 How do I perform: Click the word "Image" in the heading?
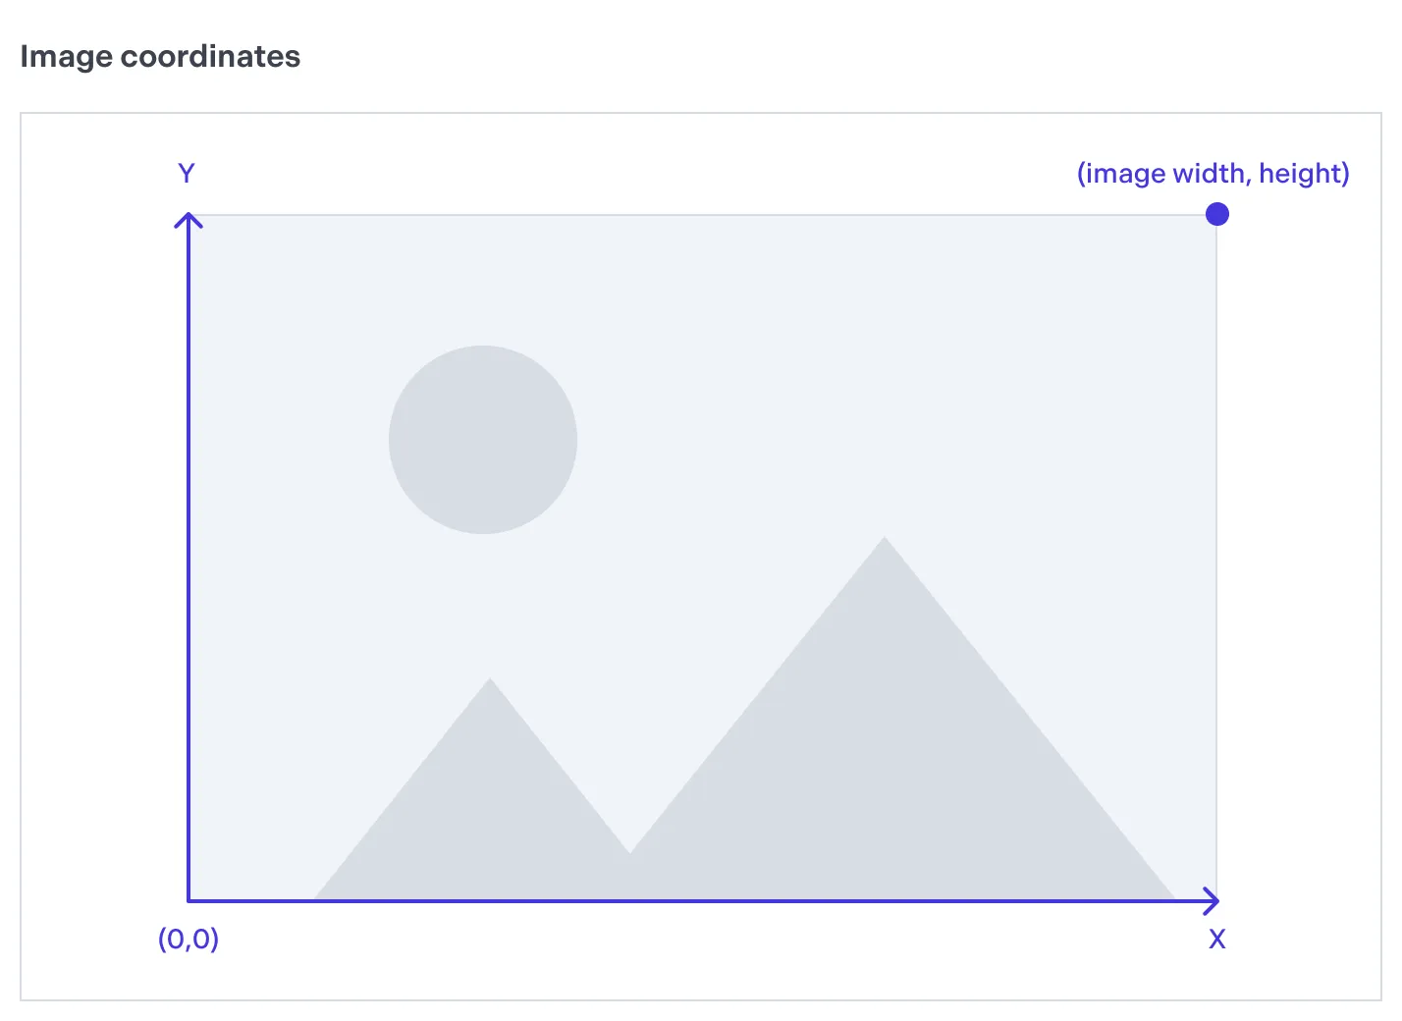tap(66, 56)
